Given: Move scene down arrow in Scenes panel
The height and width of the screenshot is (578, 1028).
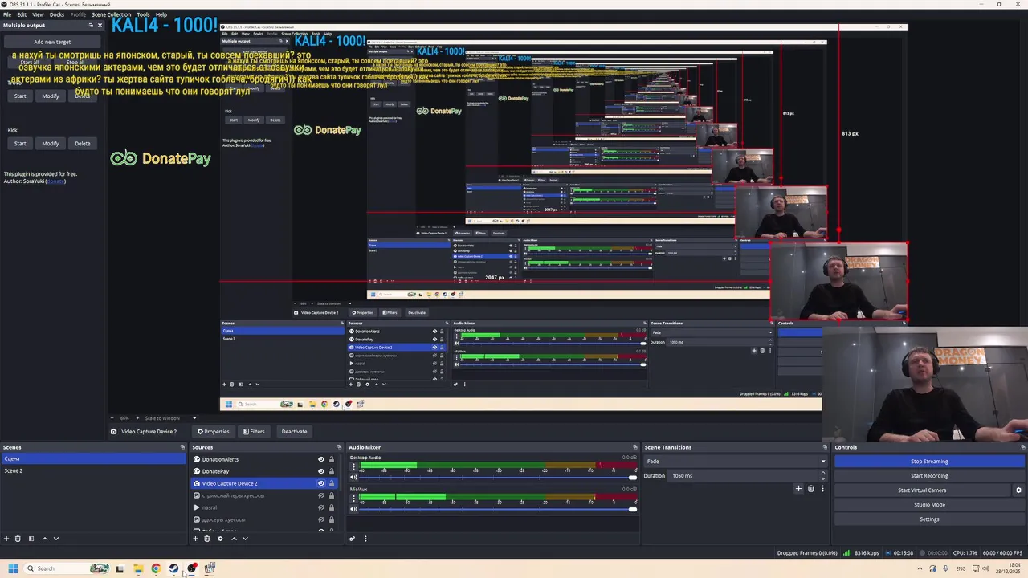Looking at the screenshot, I should tap(55, 539).
